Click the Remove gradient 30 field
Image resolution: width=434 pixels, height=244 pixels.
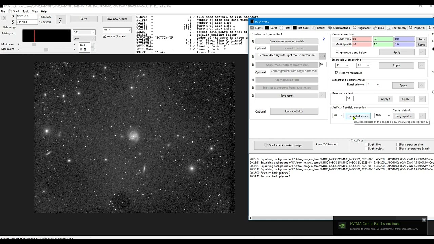click(x=350, y=98)
